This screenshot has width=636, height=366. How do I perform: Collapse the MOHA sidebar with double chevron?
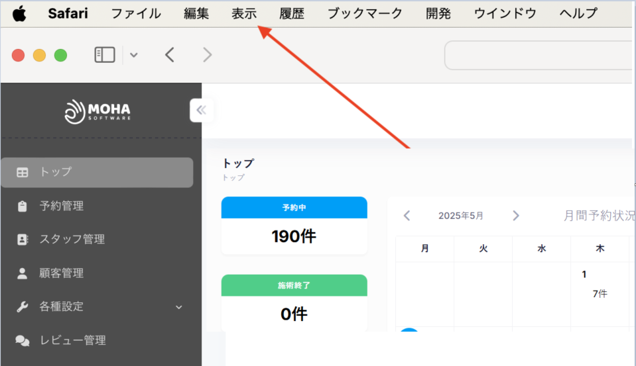pos(201,110)
